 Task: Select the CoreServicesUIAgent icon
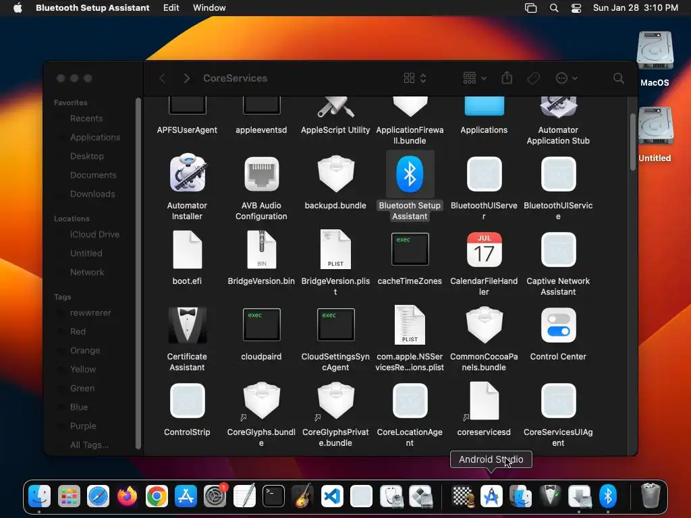coord(558,401)
